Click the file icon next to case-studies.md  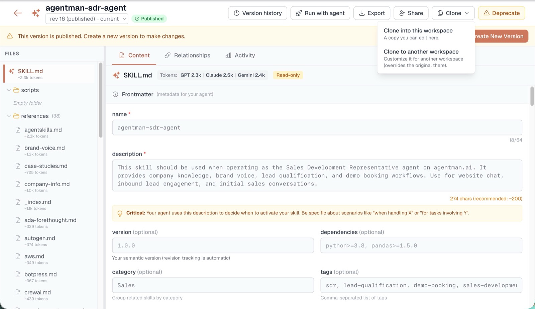[x=18, y=166]
